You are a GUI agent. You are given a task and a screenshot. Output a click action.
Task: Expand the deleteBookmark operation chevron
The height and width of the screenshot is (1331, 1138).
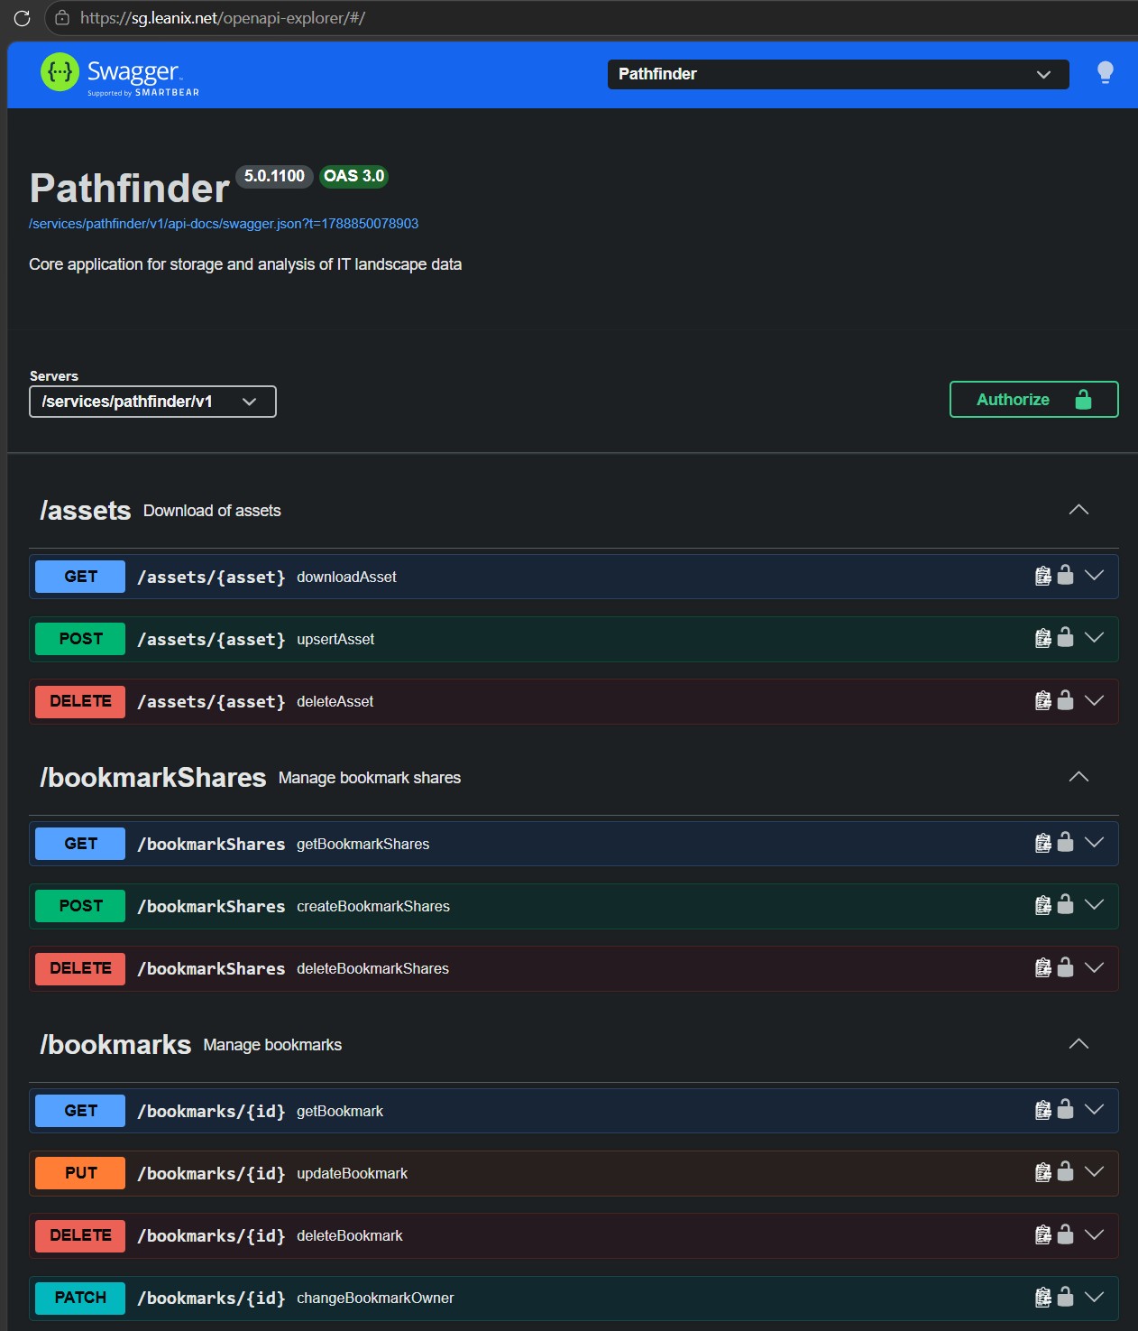(x=1094, y=1234)
